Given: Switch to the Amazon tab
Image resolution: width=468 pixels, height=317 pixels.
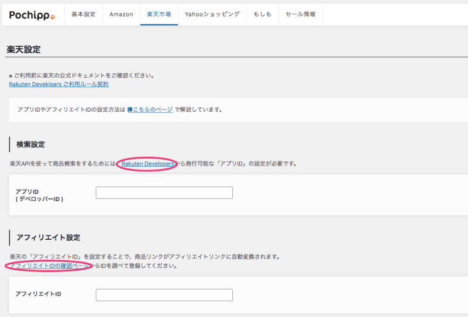Looking at the screenshot, I should tap(121, 14).
